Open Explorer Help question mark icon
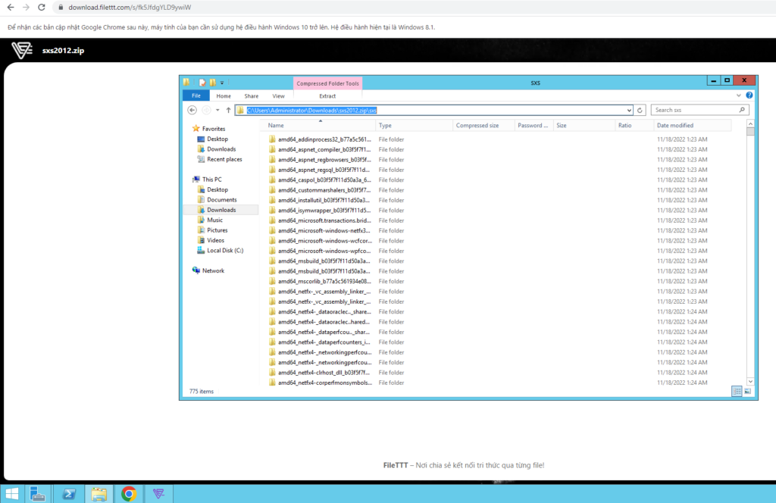Viewport: 776px width, 503px height. point(749,95)
